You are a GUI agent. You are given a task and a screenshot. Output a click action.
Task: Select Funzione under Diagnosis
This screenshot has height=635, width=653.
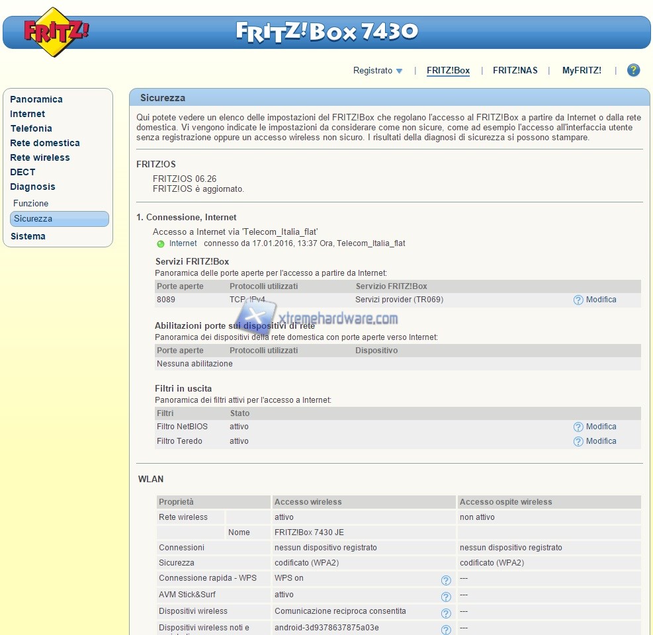[31, 204]
